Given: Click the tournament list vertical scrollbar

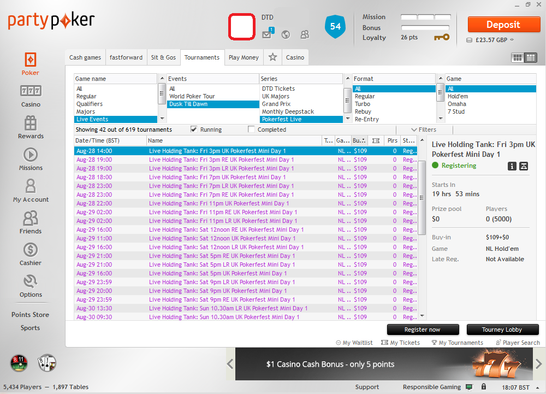Looking at the screenshot, I should 422,197.
